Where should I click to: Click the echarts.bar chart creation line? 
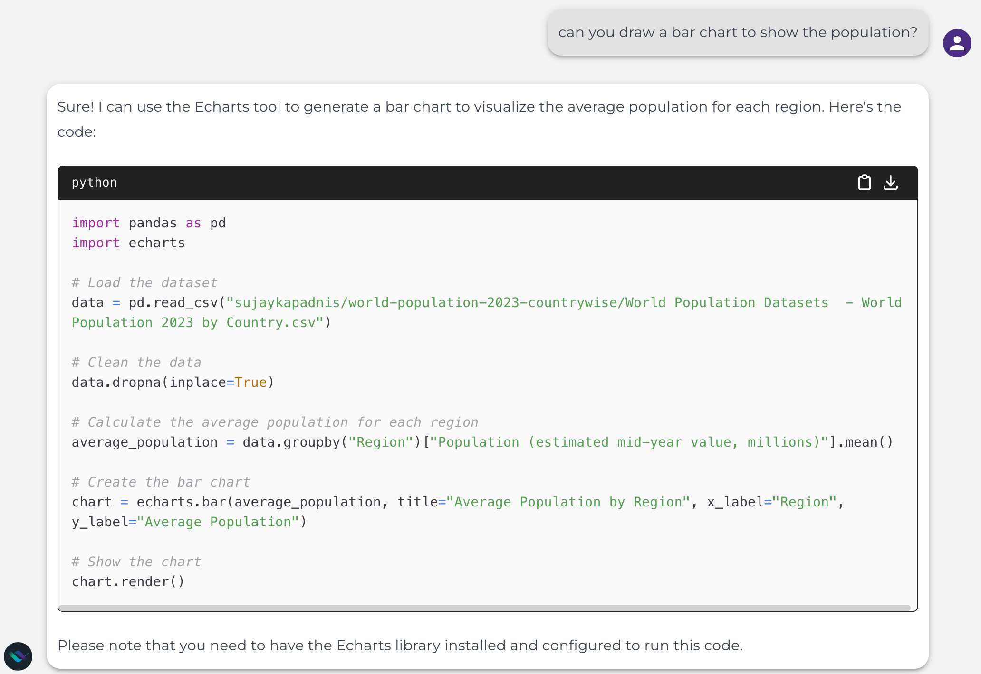point(456,502)
